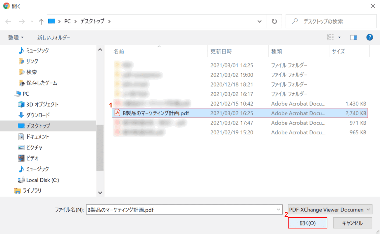380x234 pixels.
Task: Select 3D オブジェクト folder
Action: tap(38, 104)
